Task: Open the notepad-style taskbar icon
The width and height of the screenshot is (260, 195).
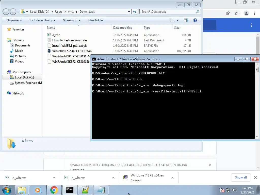Action: tap(101, 190)
